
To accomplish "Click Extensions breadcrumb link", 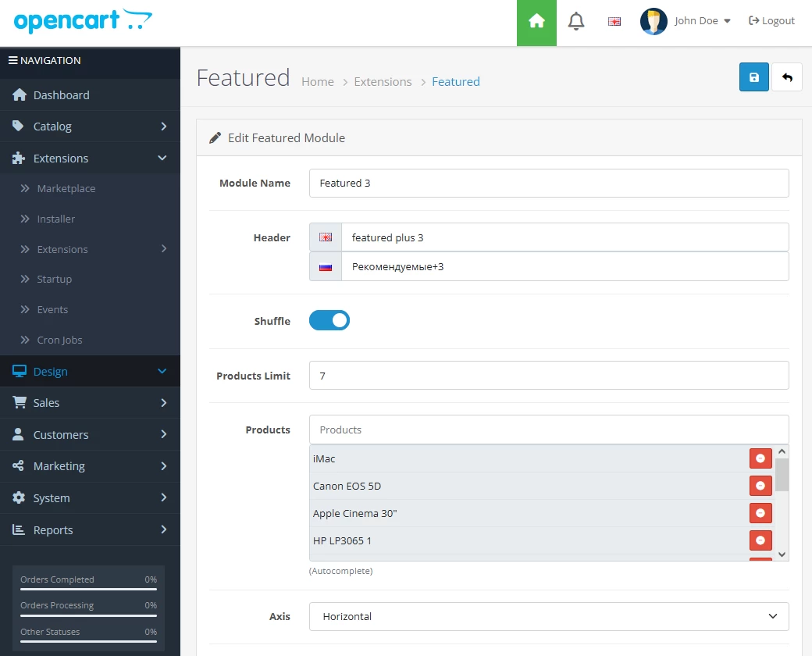I will coord(383,82).
